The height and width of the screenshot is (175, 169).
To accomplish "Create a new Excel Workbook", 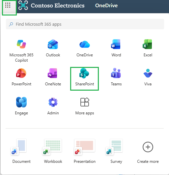I will pyautogui.click(x=53, y=151).
